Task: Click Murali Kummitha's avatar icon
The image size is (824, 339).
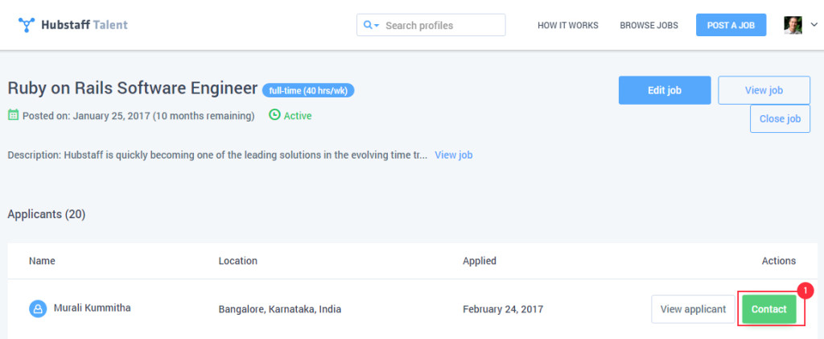Action: pos(38,308)
